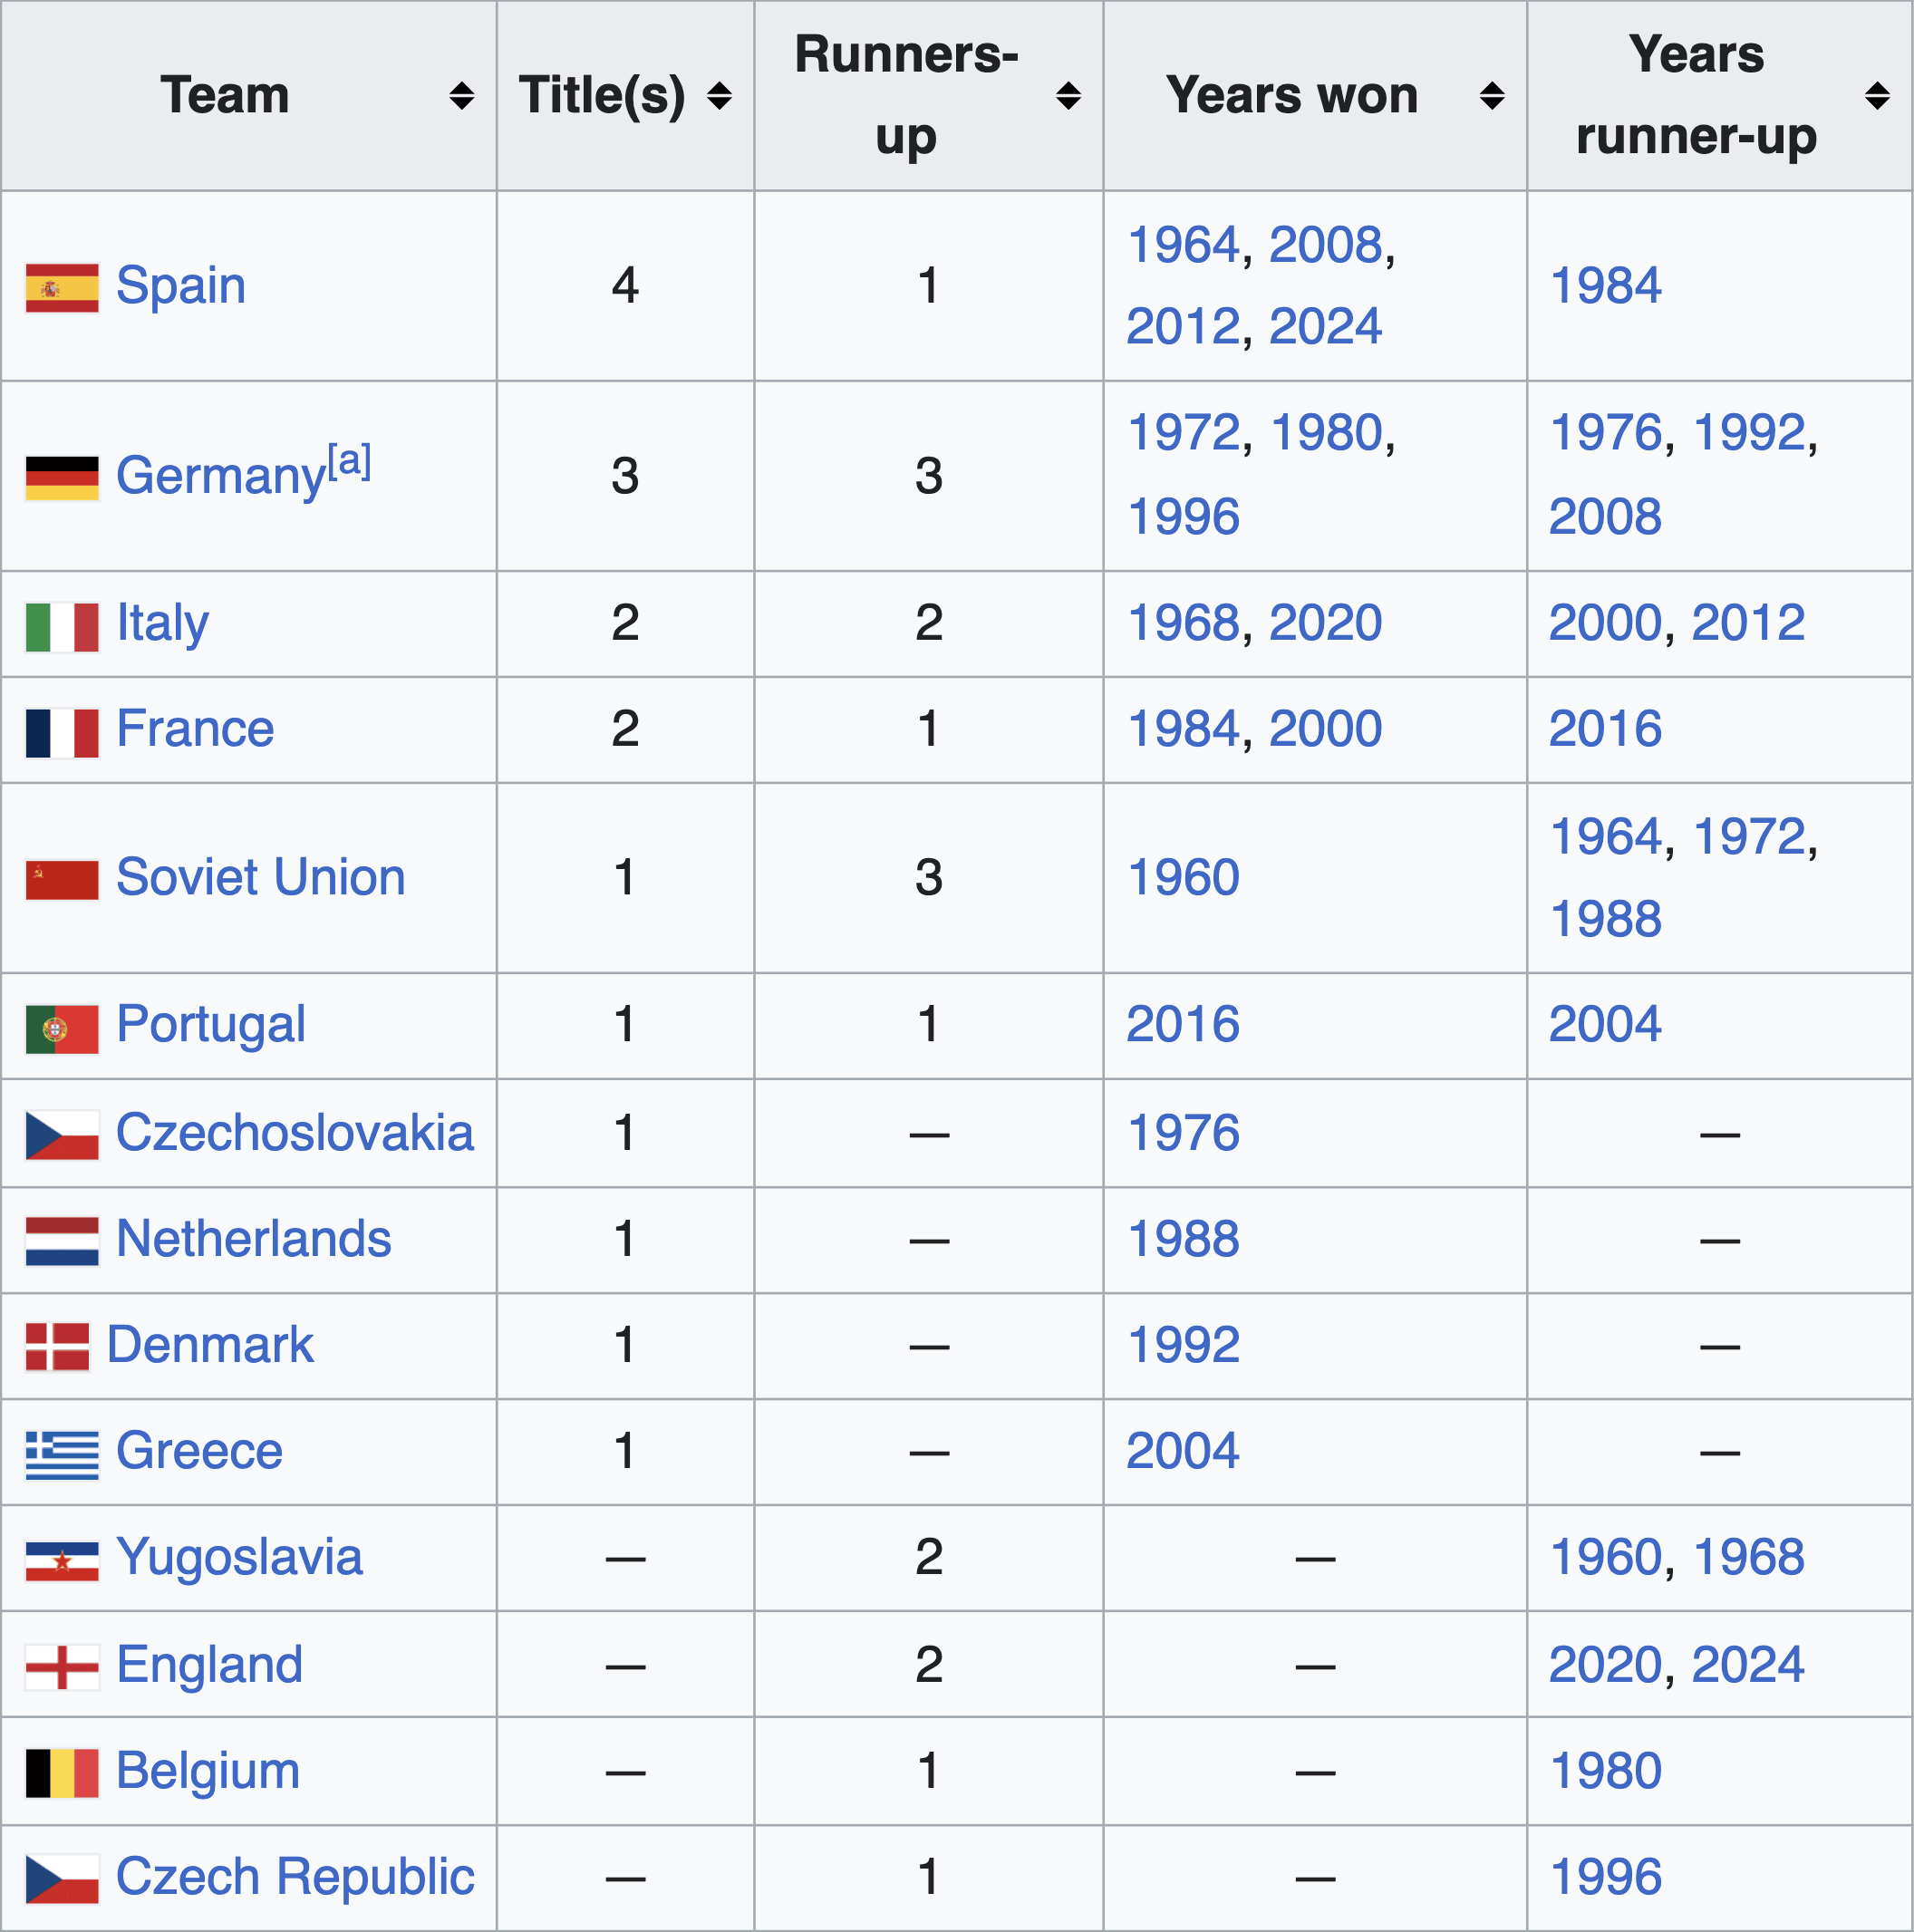The height and width of the screenshot is (1932, 1914).
Task: Open the Denmark team link
Action: point(210,1345)
